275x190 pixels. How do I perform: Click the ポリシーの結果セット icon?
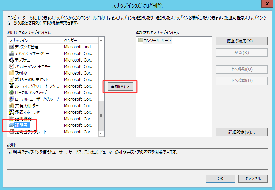tap(12, 80)
